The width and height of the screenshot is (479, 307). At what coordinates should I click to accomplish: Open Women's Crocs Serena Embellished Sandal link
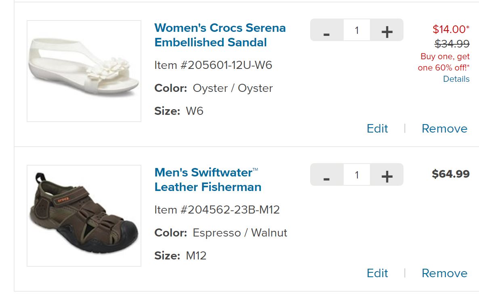[220, 35]
